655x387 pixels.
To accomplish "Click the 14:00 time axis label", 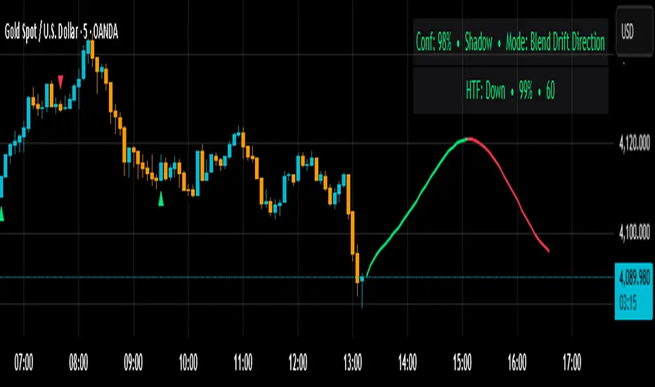I will tap(408, 362).
